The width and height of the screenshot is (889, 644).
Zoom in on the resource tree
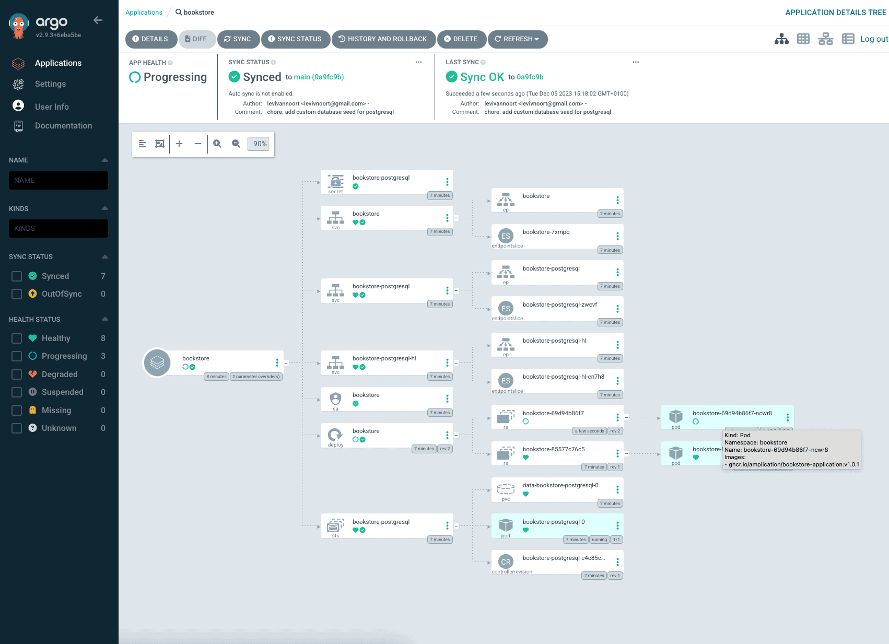(217, 144)
